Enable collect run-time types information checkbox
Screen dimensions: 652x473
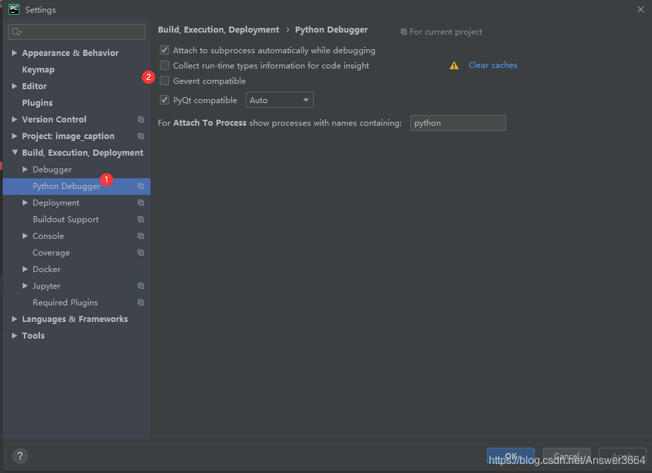point(164,66)
